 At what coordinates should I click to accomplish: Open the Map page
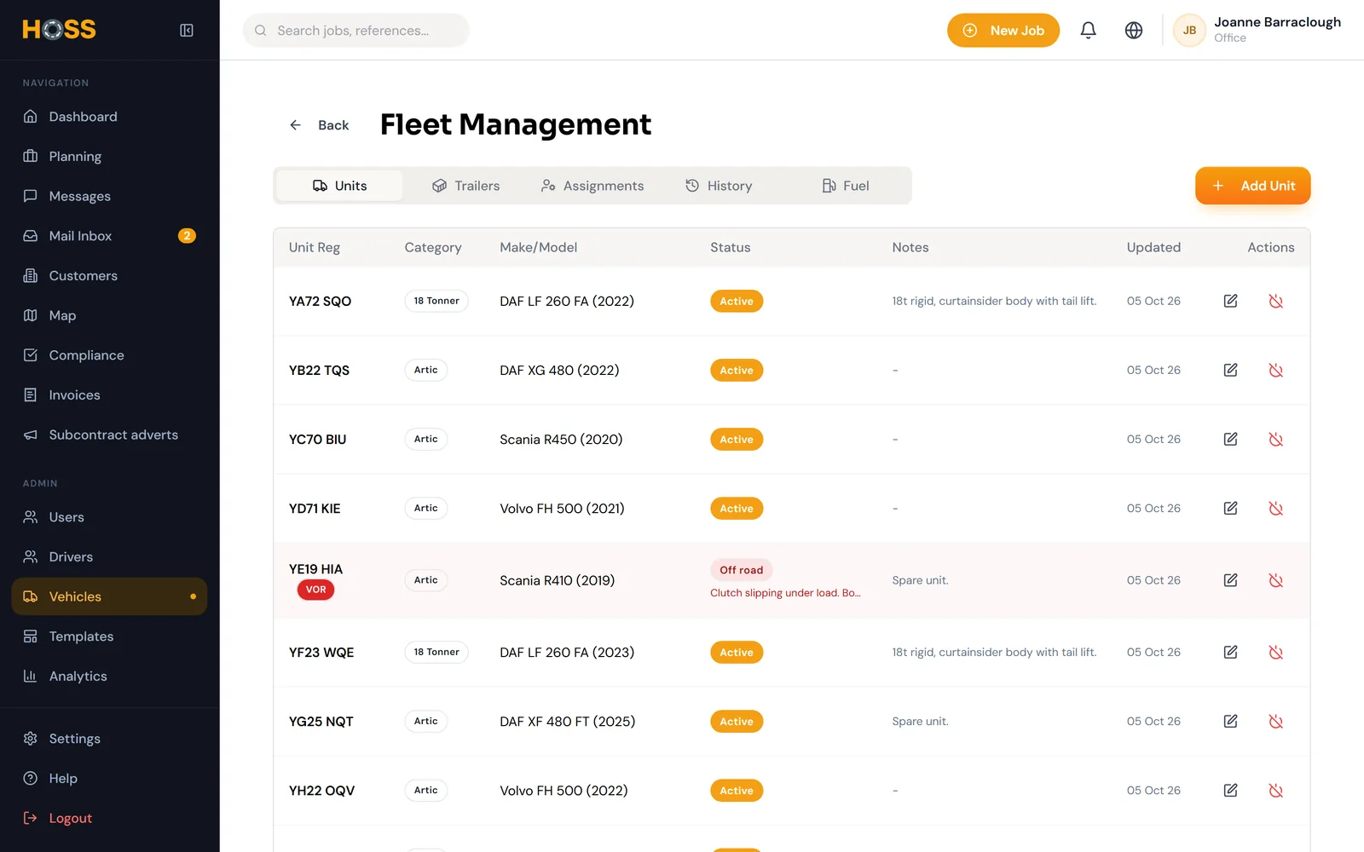(x=109, y=315)
